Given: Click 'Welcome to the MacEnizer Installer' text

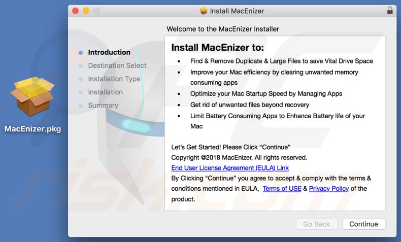Looking at the screenshot, I should tap(223, 29).
